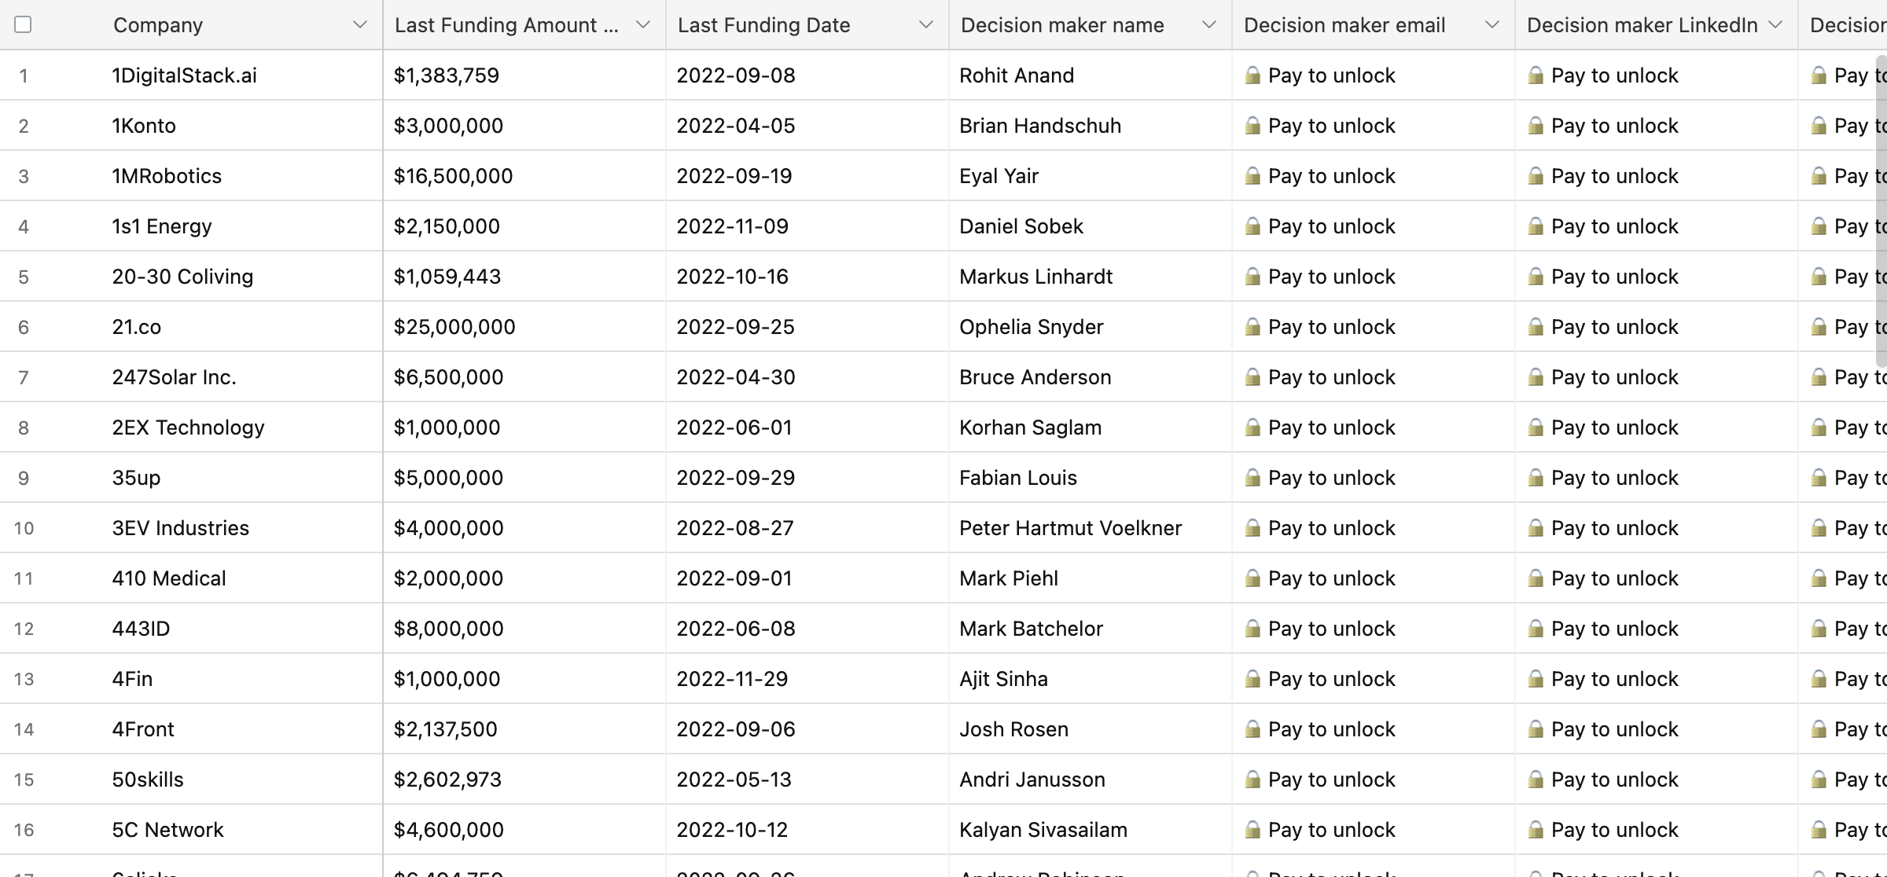This screenshot has width=1887, height=877.
Task: Click the Last Funding Amount header label
Action: tap(506, 25)
